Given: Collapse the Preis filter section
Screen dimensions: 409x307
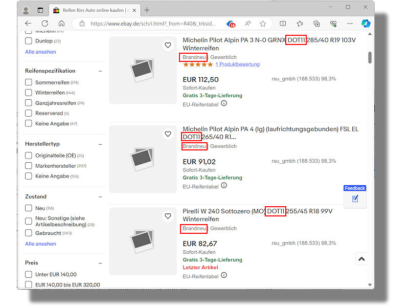Looking at the screenshot, I should (x=100, y=263).
